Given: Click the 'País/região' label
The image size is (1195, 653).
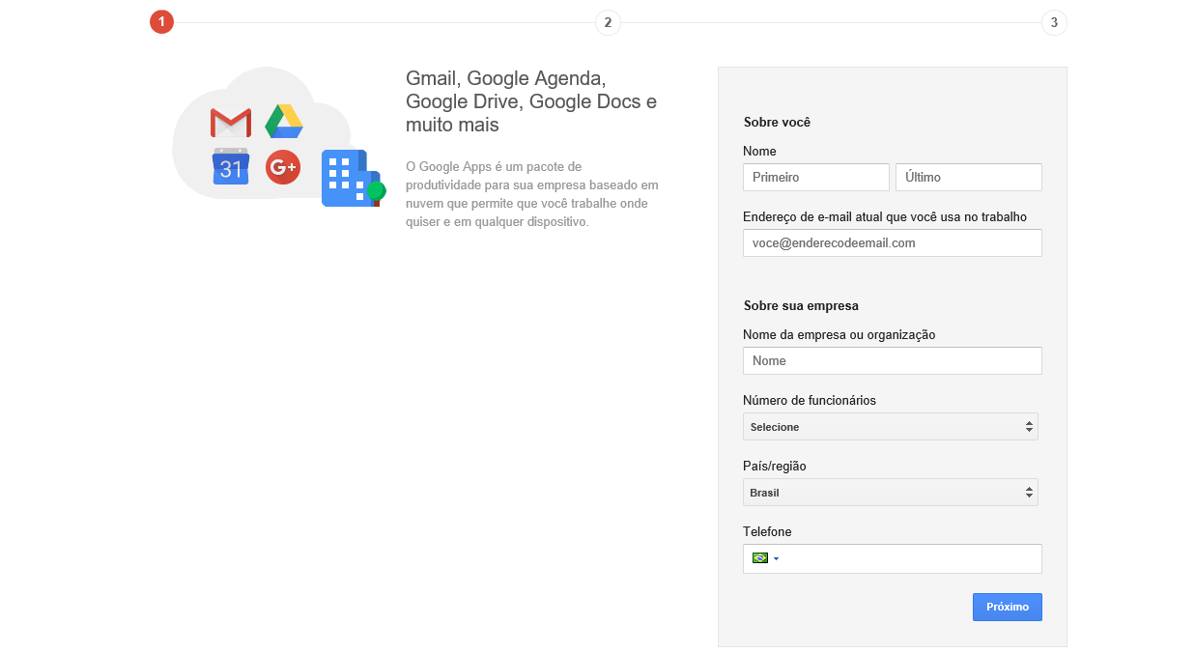Looking at the screenshot, I should pyautogui.click(x=775, y=466).
